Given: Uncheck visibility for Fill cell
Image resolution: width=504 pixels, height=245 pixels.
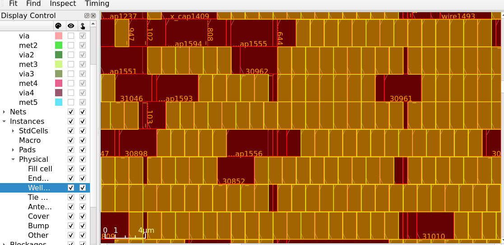Looking at the screenshot, I should click(71, 169).
